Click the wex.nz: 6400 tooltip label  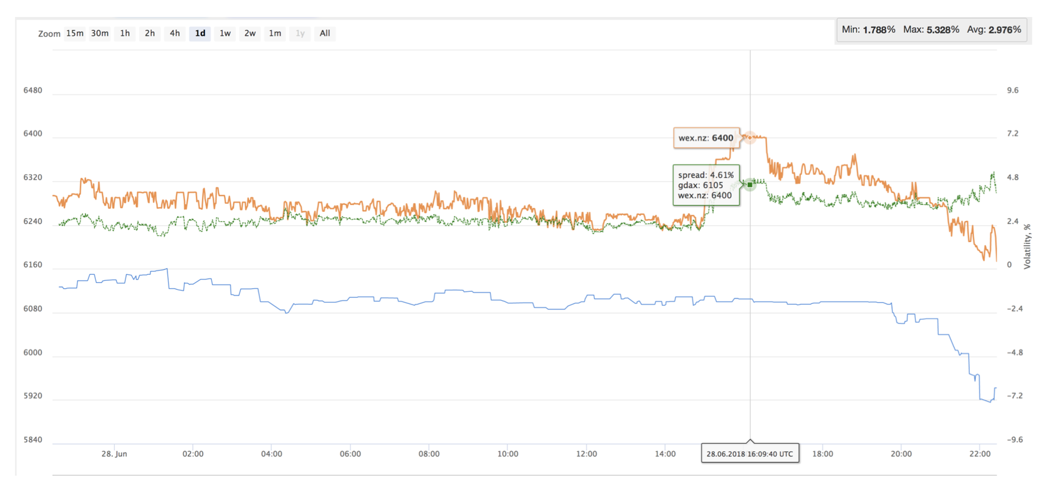706,138
